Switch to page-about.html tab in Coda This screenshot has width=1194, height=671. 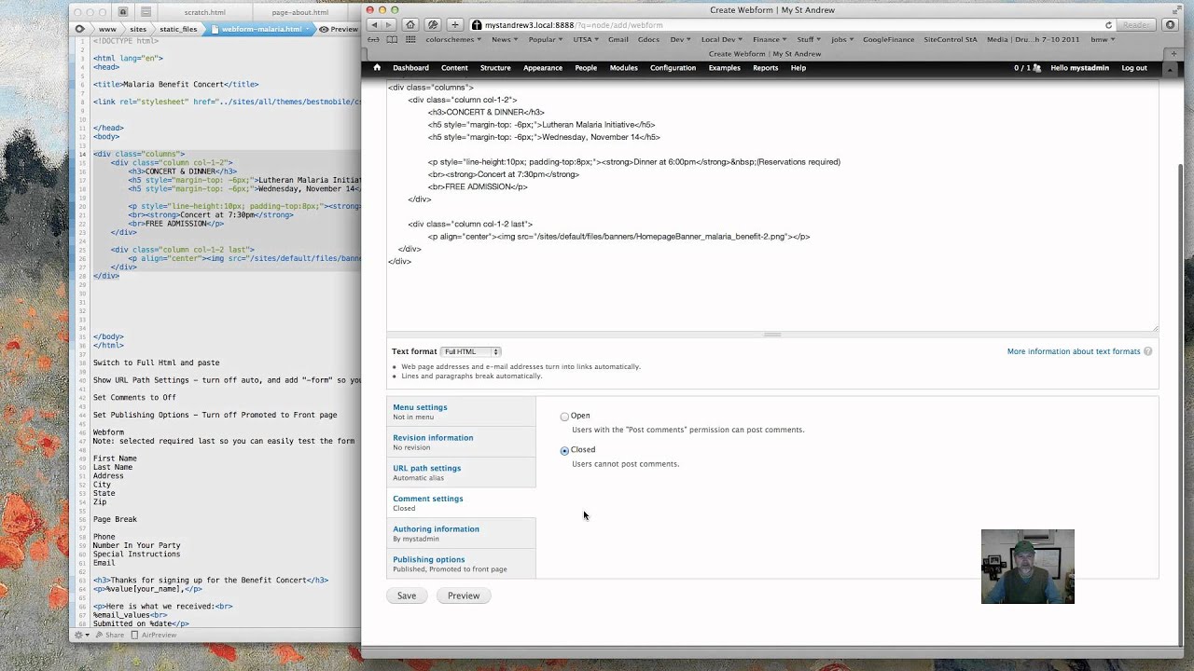(x=299, y=12)
